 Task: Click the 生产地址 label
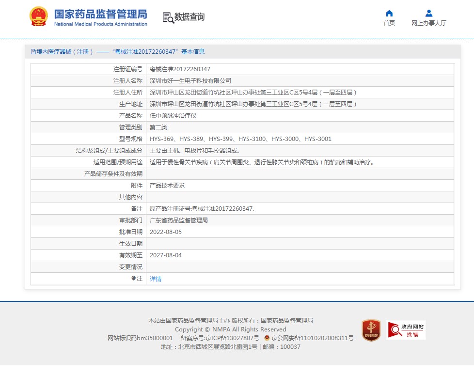click(130, 104)
